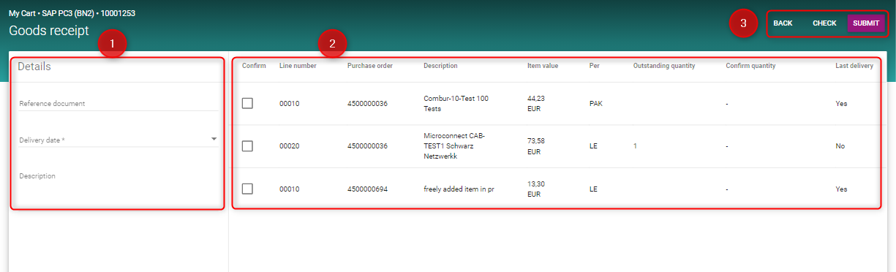
Task: Click purchase order 4500000694 cell
Action: [367, 189]
